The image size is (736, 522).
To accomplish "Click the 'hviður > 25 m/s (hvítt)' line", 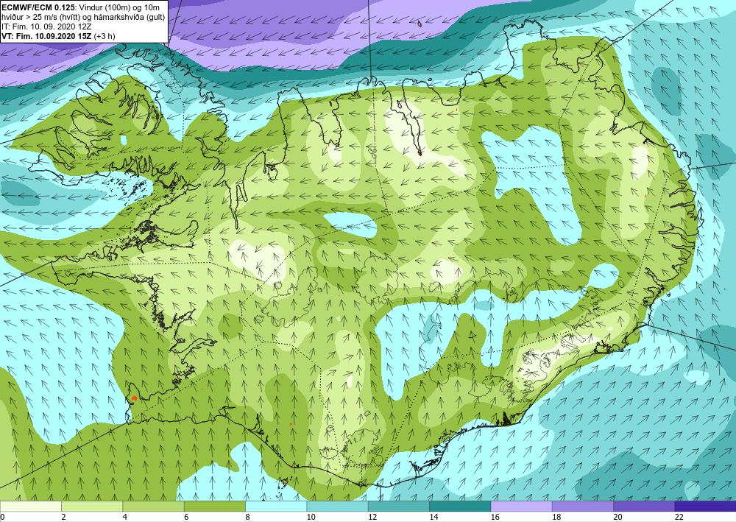I will click(x=40, y=17).
